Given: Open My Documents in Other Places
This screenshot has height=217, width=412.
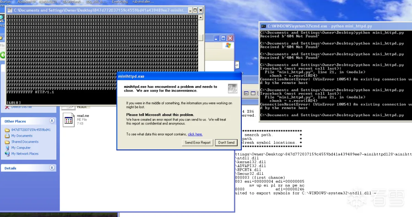Looking at the screenshot, I should (x=22, y=136).
